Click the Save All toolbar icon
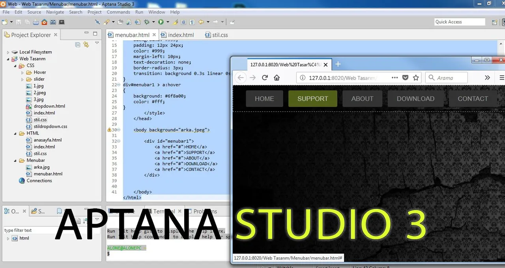 [27, 22]
